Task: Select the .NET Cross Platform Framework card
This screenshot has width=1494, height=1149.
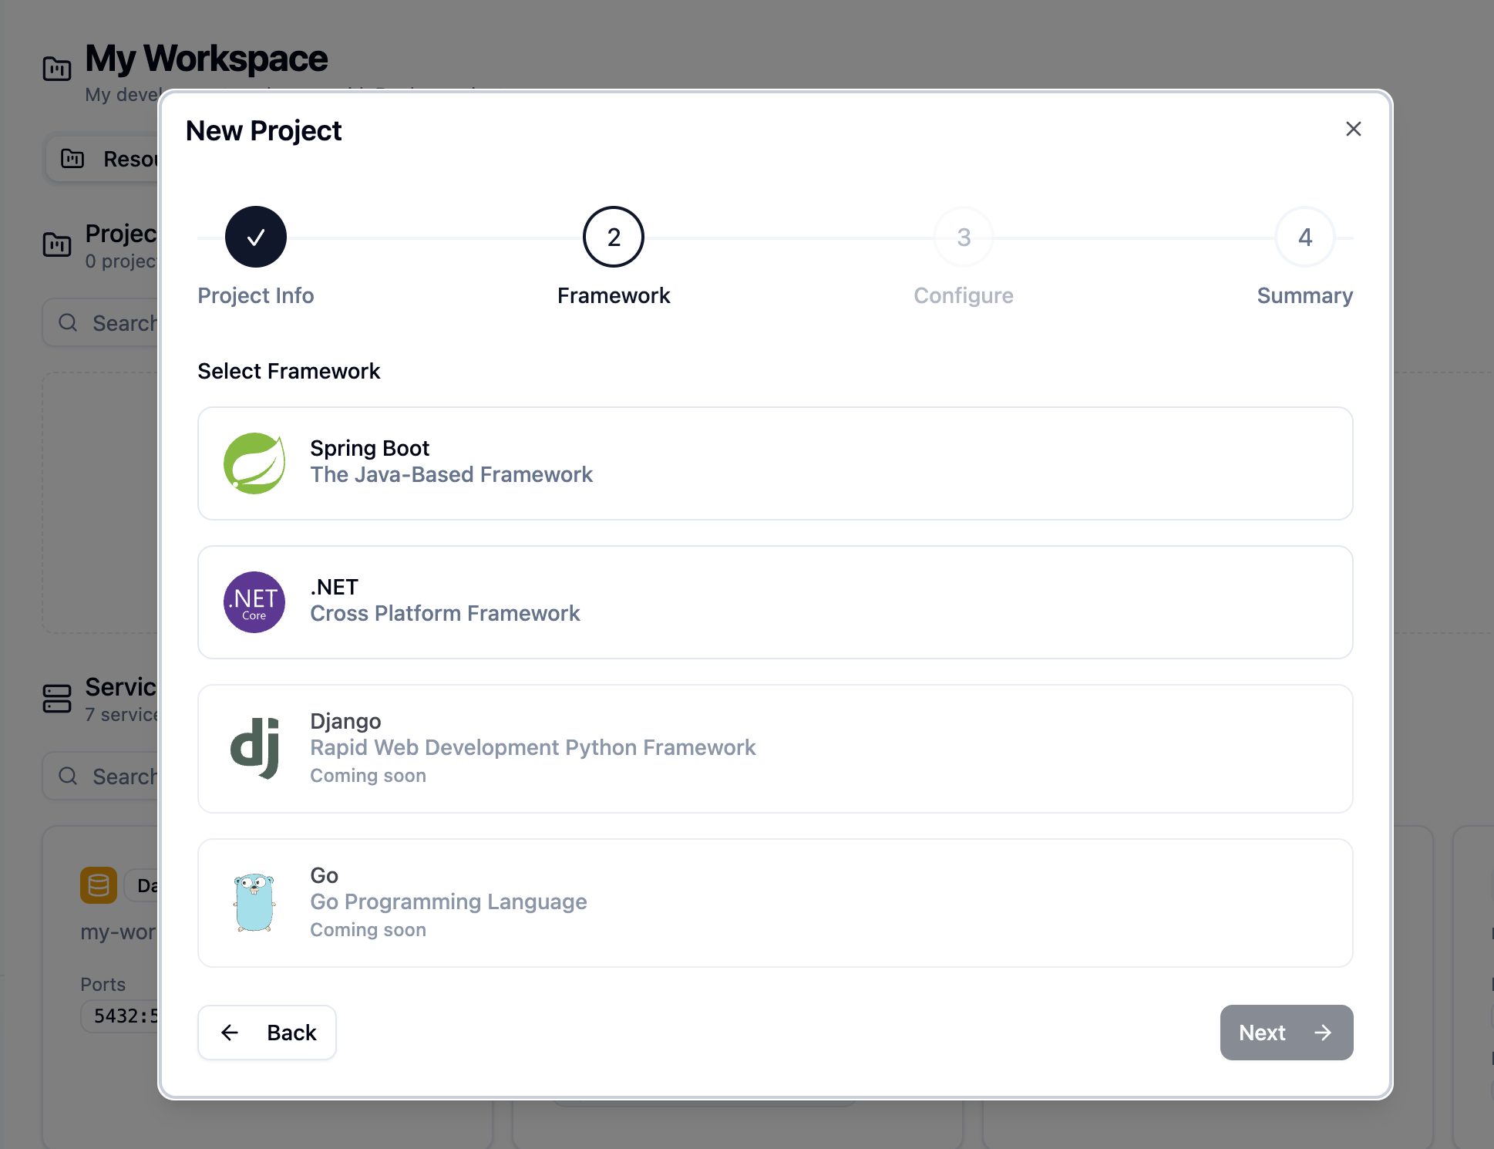Action: (x=776, y=602)
